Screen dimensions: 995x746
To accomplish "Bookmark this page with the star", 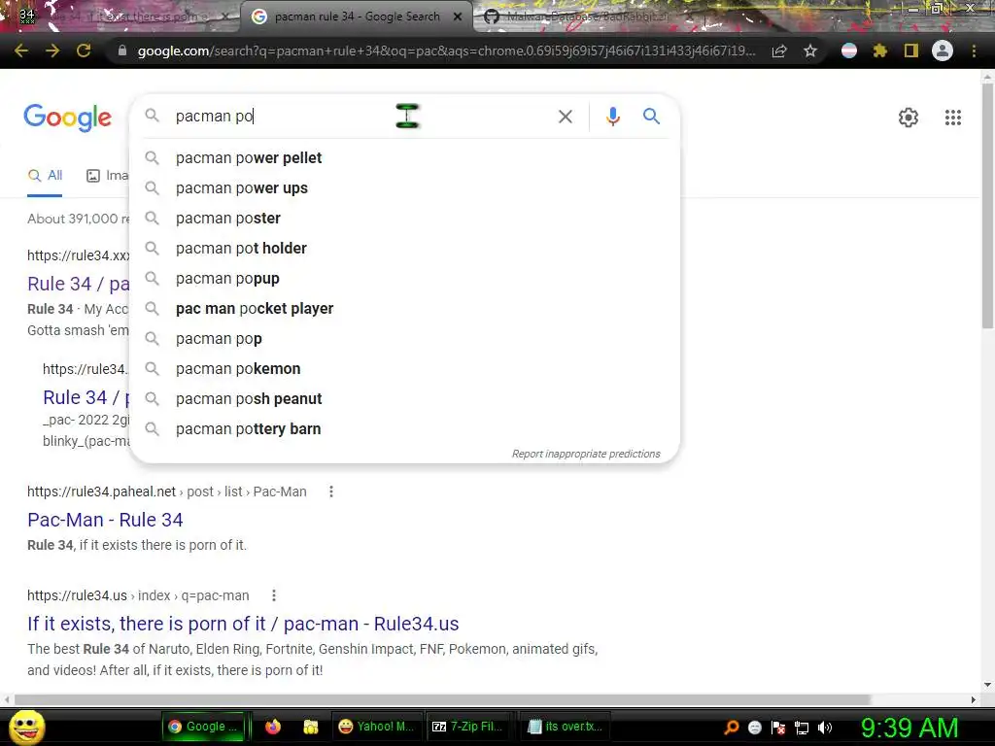I will click(x=810, y=51).
